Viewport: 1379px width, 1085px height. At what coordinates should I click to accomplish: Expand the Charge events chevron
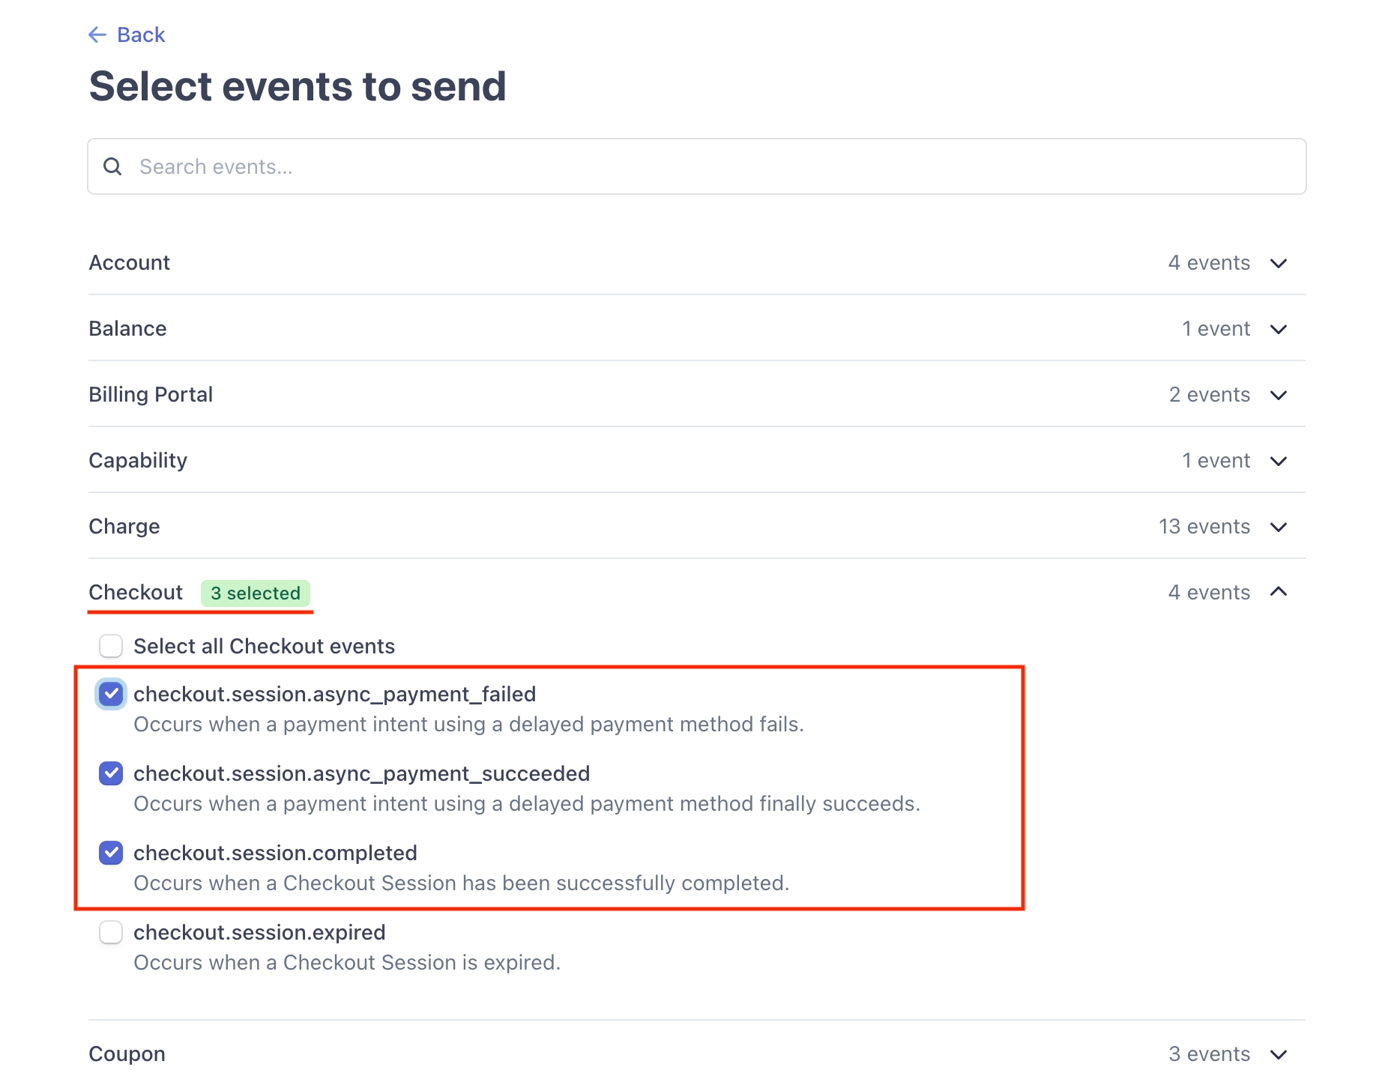tap(1279, 527)
